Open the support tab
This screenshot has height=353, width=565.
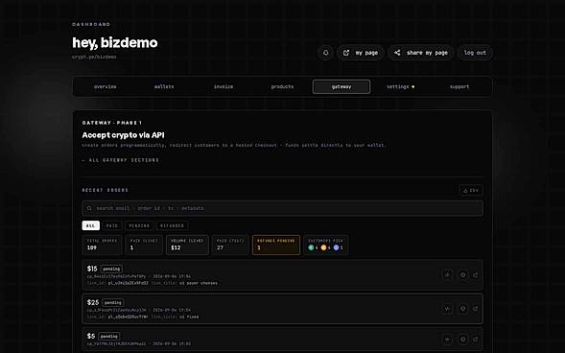click(459, 86)
